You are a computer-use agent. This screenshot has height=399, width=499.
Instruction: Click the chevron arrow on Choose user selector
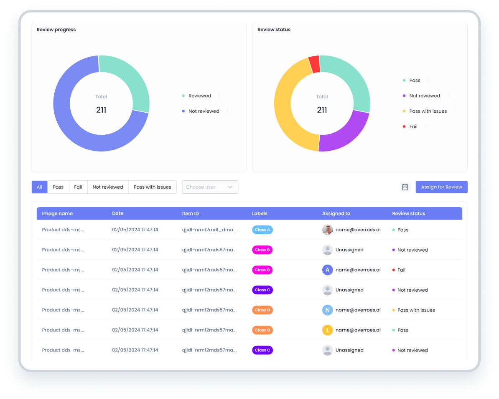[230, 187]
